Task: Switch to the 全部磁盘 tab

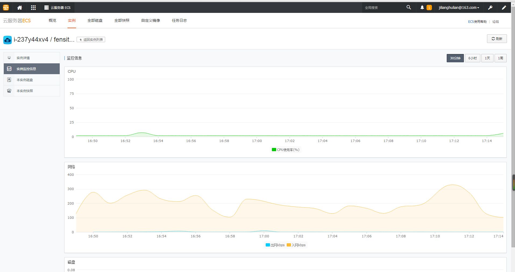Action: point(95,20)
